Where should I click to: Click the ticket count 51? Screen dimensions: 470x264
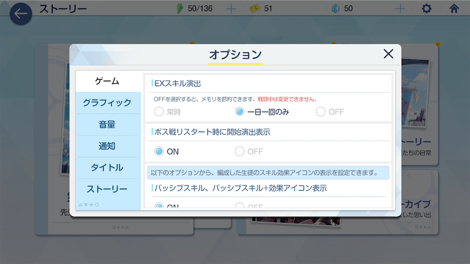268,8
